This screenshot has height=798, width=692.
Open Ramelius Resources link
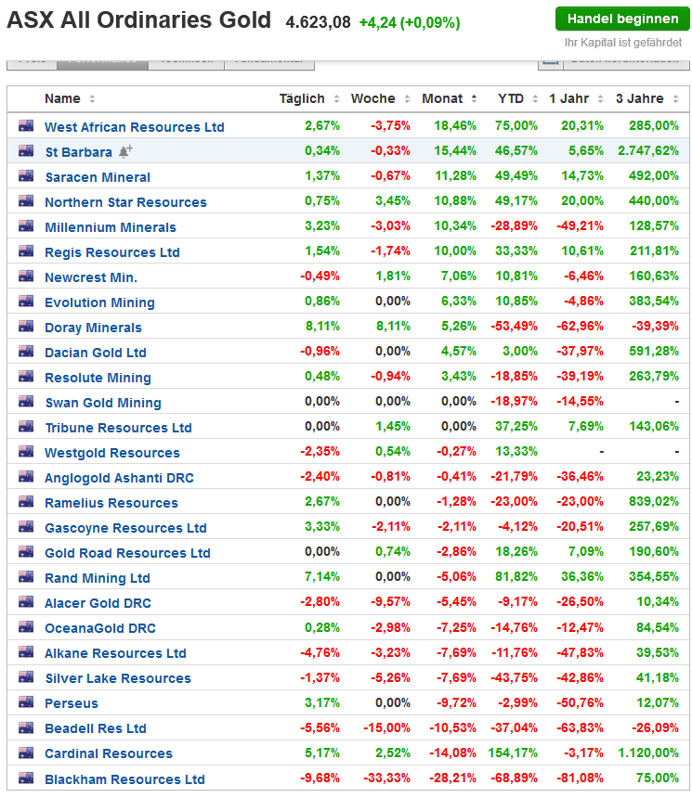point(111,503)
